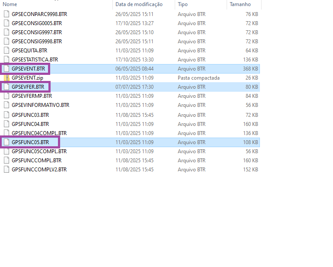Click the file name GPSECONSIG9997.BTR
This screenshot has height=267, width=333.
pos(37,32)
